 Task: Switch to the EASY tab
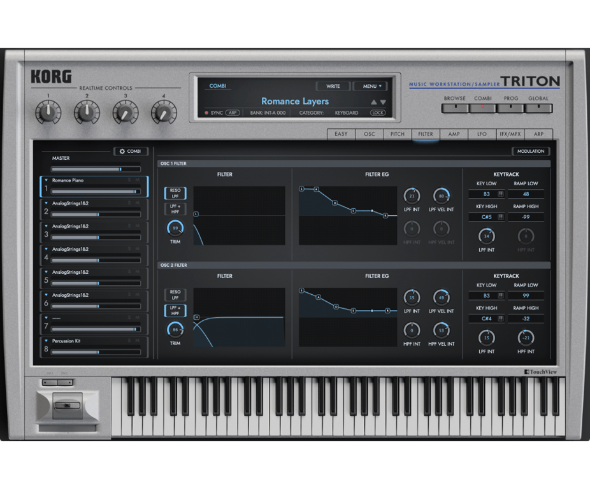pos(341,134)
